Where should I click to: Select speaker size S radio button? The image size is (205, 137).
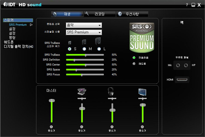[70, 49]
